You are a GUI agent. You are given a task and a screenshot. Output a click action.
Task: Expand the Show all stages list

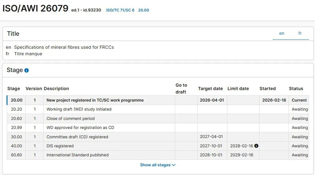pos(158,165)
